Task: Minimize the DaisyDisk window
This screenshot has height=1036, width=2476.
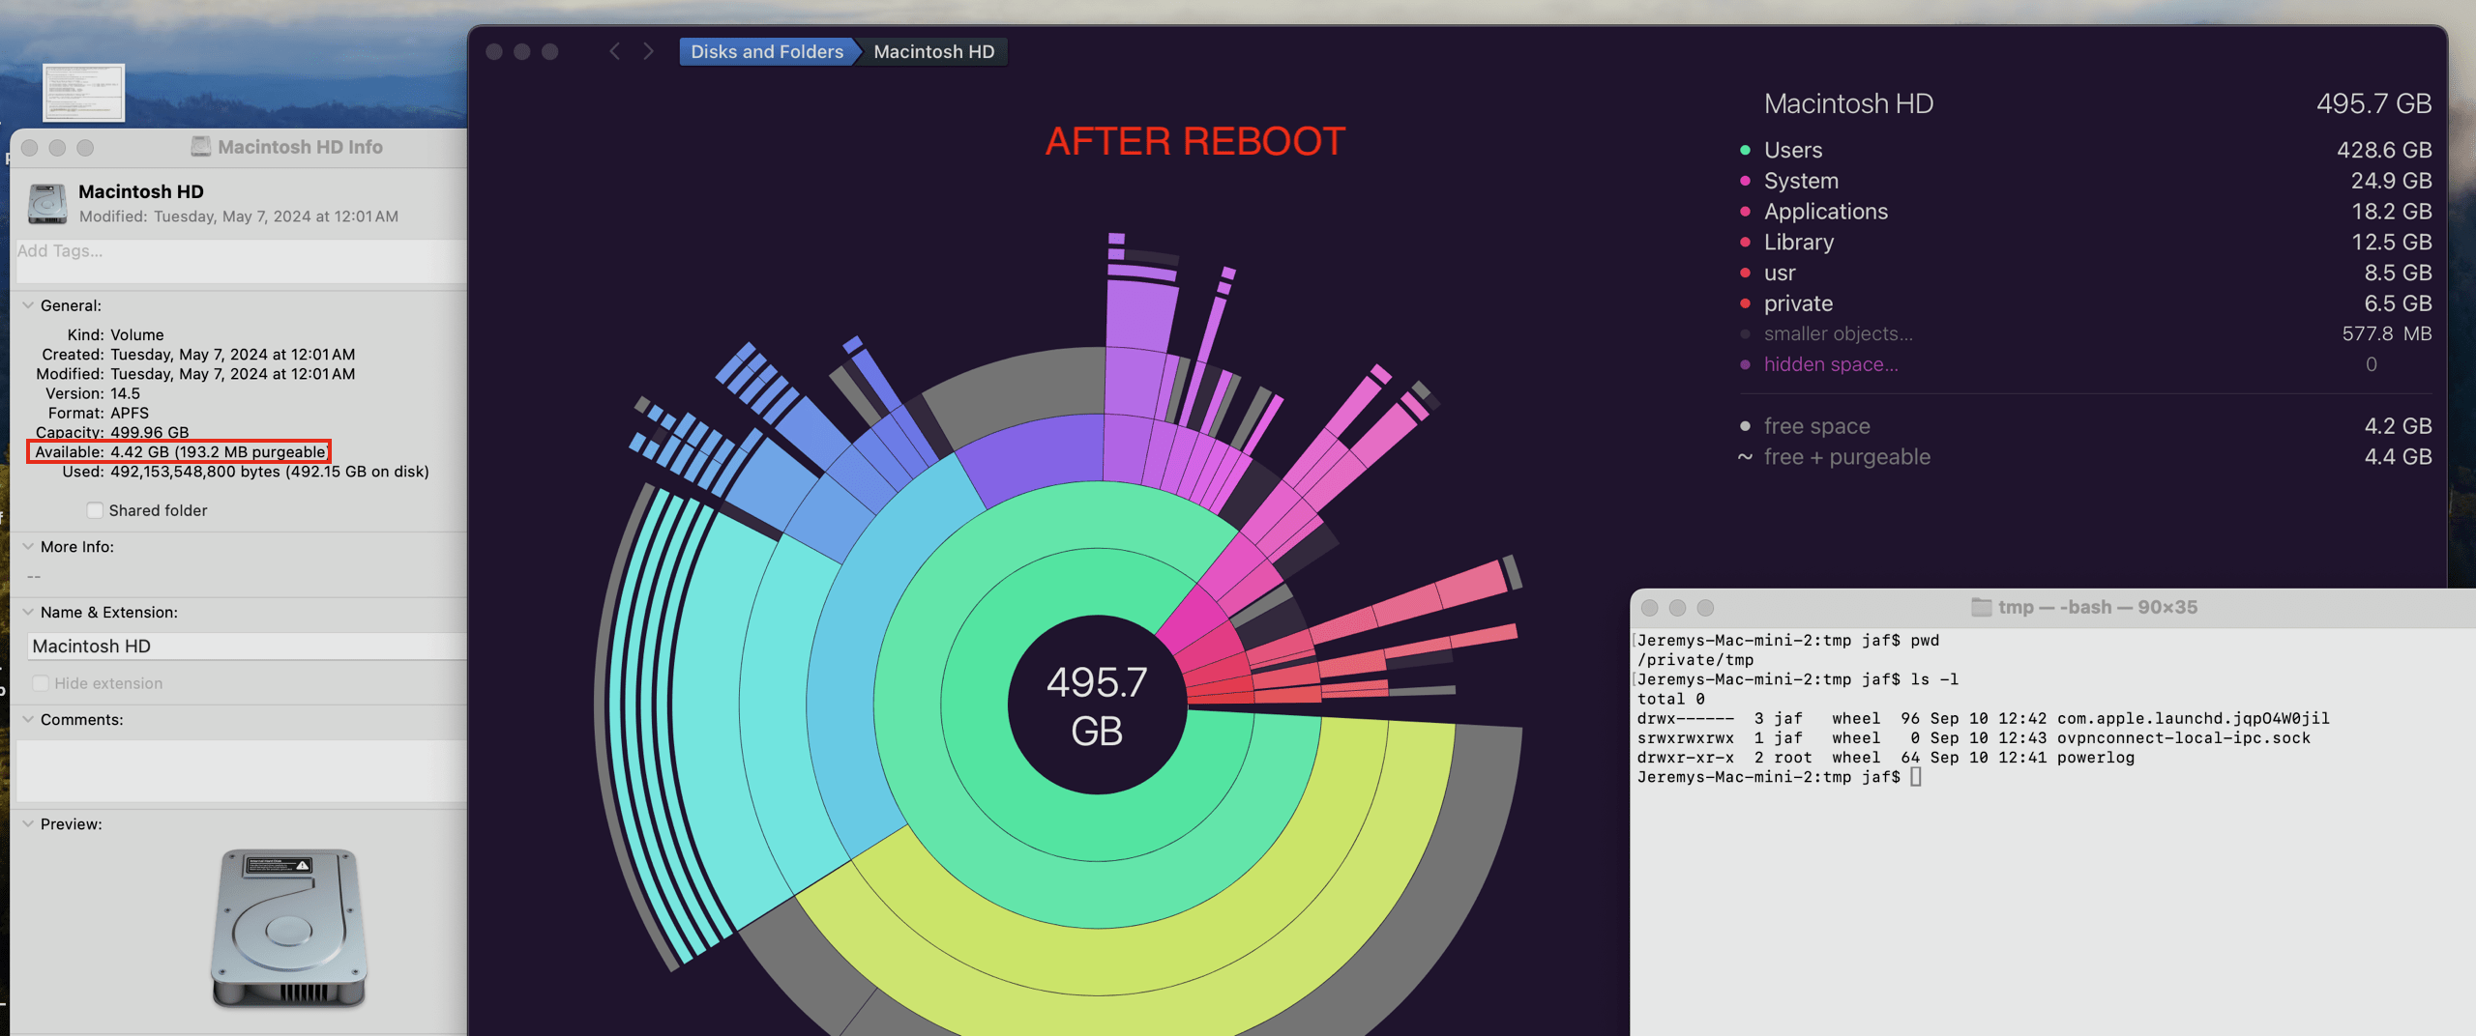Action: pos(522,51)
